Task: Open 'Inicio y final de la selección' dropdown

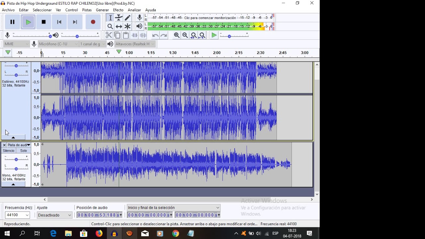Action: [x=174, y=208]
